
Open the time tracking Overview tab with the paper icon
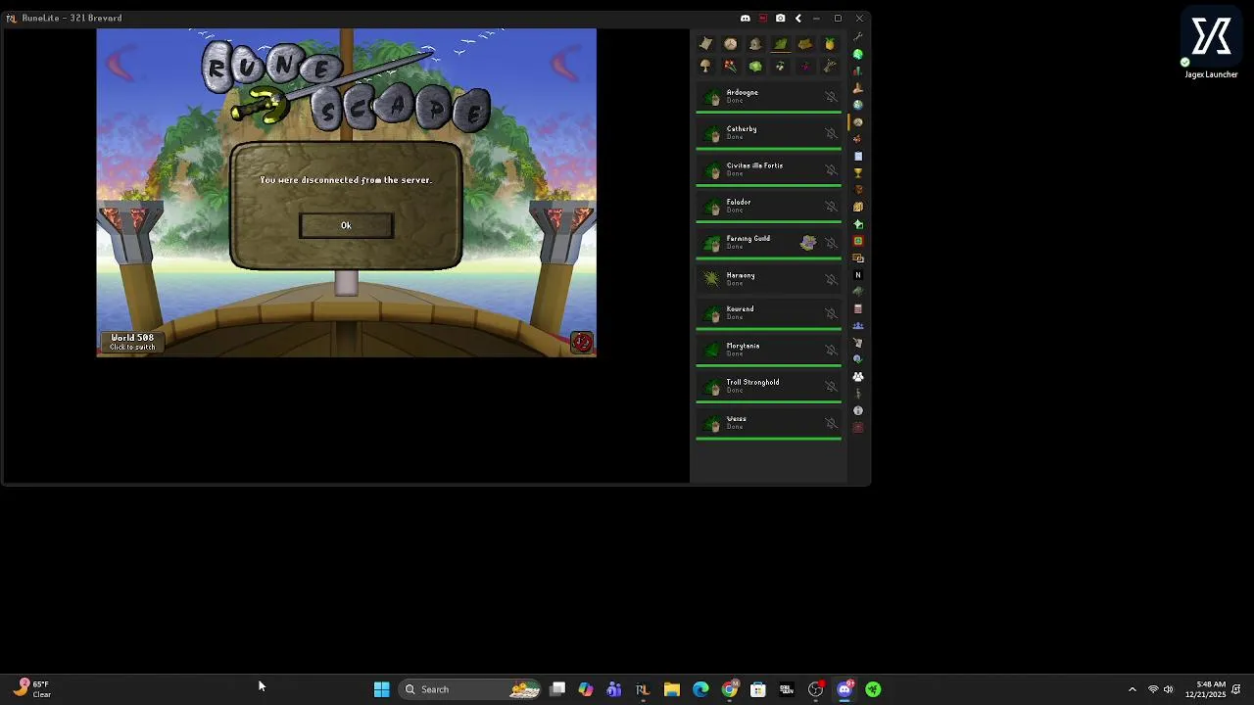point(705,43)
